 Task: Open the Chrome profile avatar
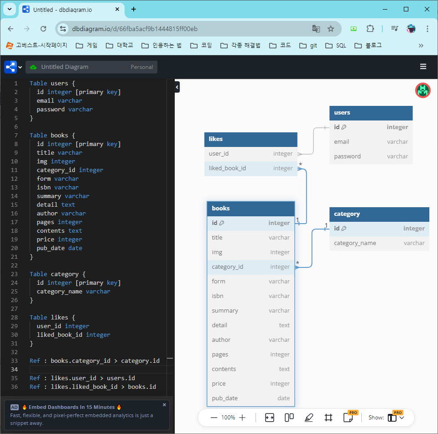[x=411, y=29]
